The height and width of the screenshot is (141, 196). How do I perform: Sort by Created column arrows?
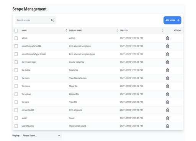click(x=163, y=31)
